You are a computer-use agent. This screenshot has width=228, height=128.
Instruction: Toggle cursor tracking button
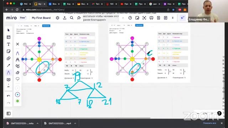[182, 18]
